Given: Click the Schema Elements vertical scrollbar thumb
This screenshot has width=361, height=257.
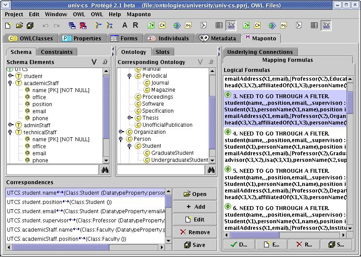Looking at the screenshot, I should tap(106, 107).
